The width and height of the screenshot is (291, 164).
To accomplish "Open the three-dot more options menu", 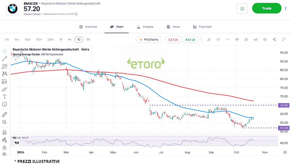I will (286, 8).
